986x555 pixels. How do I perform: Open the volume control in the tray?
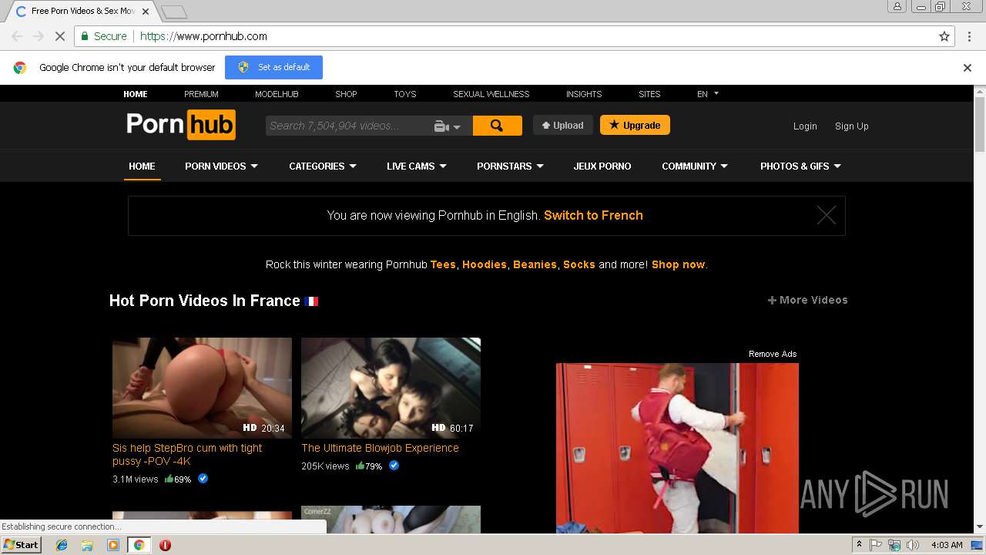(913, 545)
